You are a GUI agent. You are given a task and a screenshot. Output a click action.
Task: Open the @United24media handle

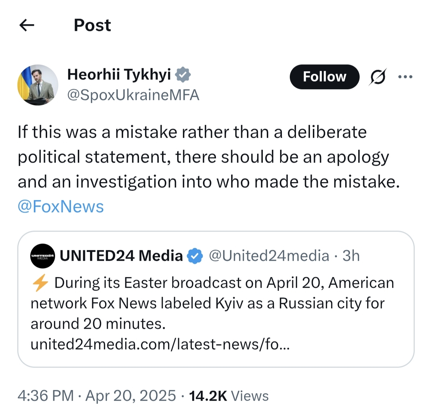[269, 256]
